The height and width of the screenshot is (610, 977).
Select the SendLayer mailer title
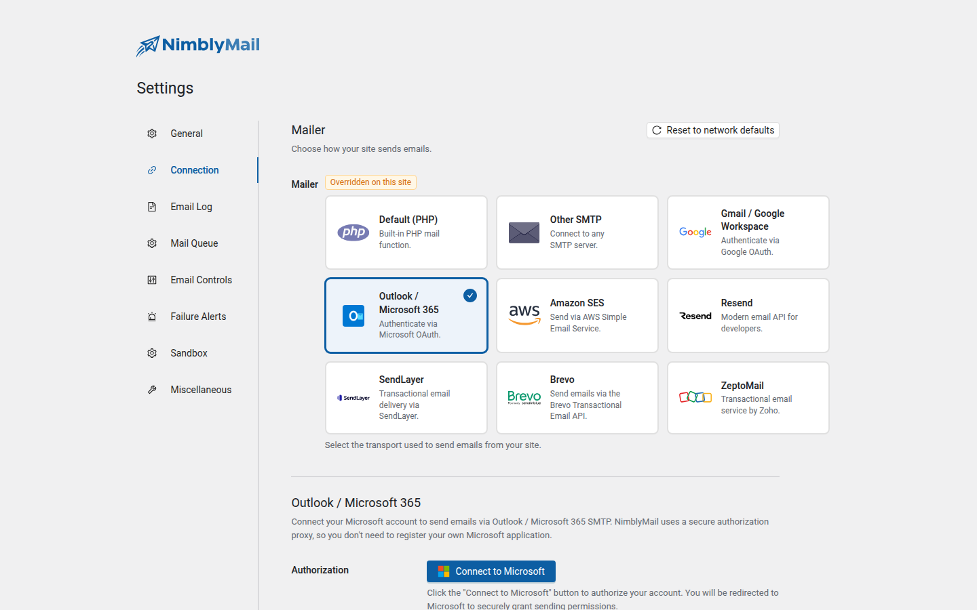(402, 380)
